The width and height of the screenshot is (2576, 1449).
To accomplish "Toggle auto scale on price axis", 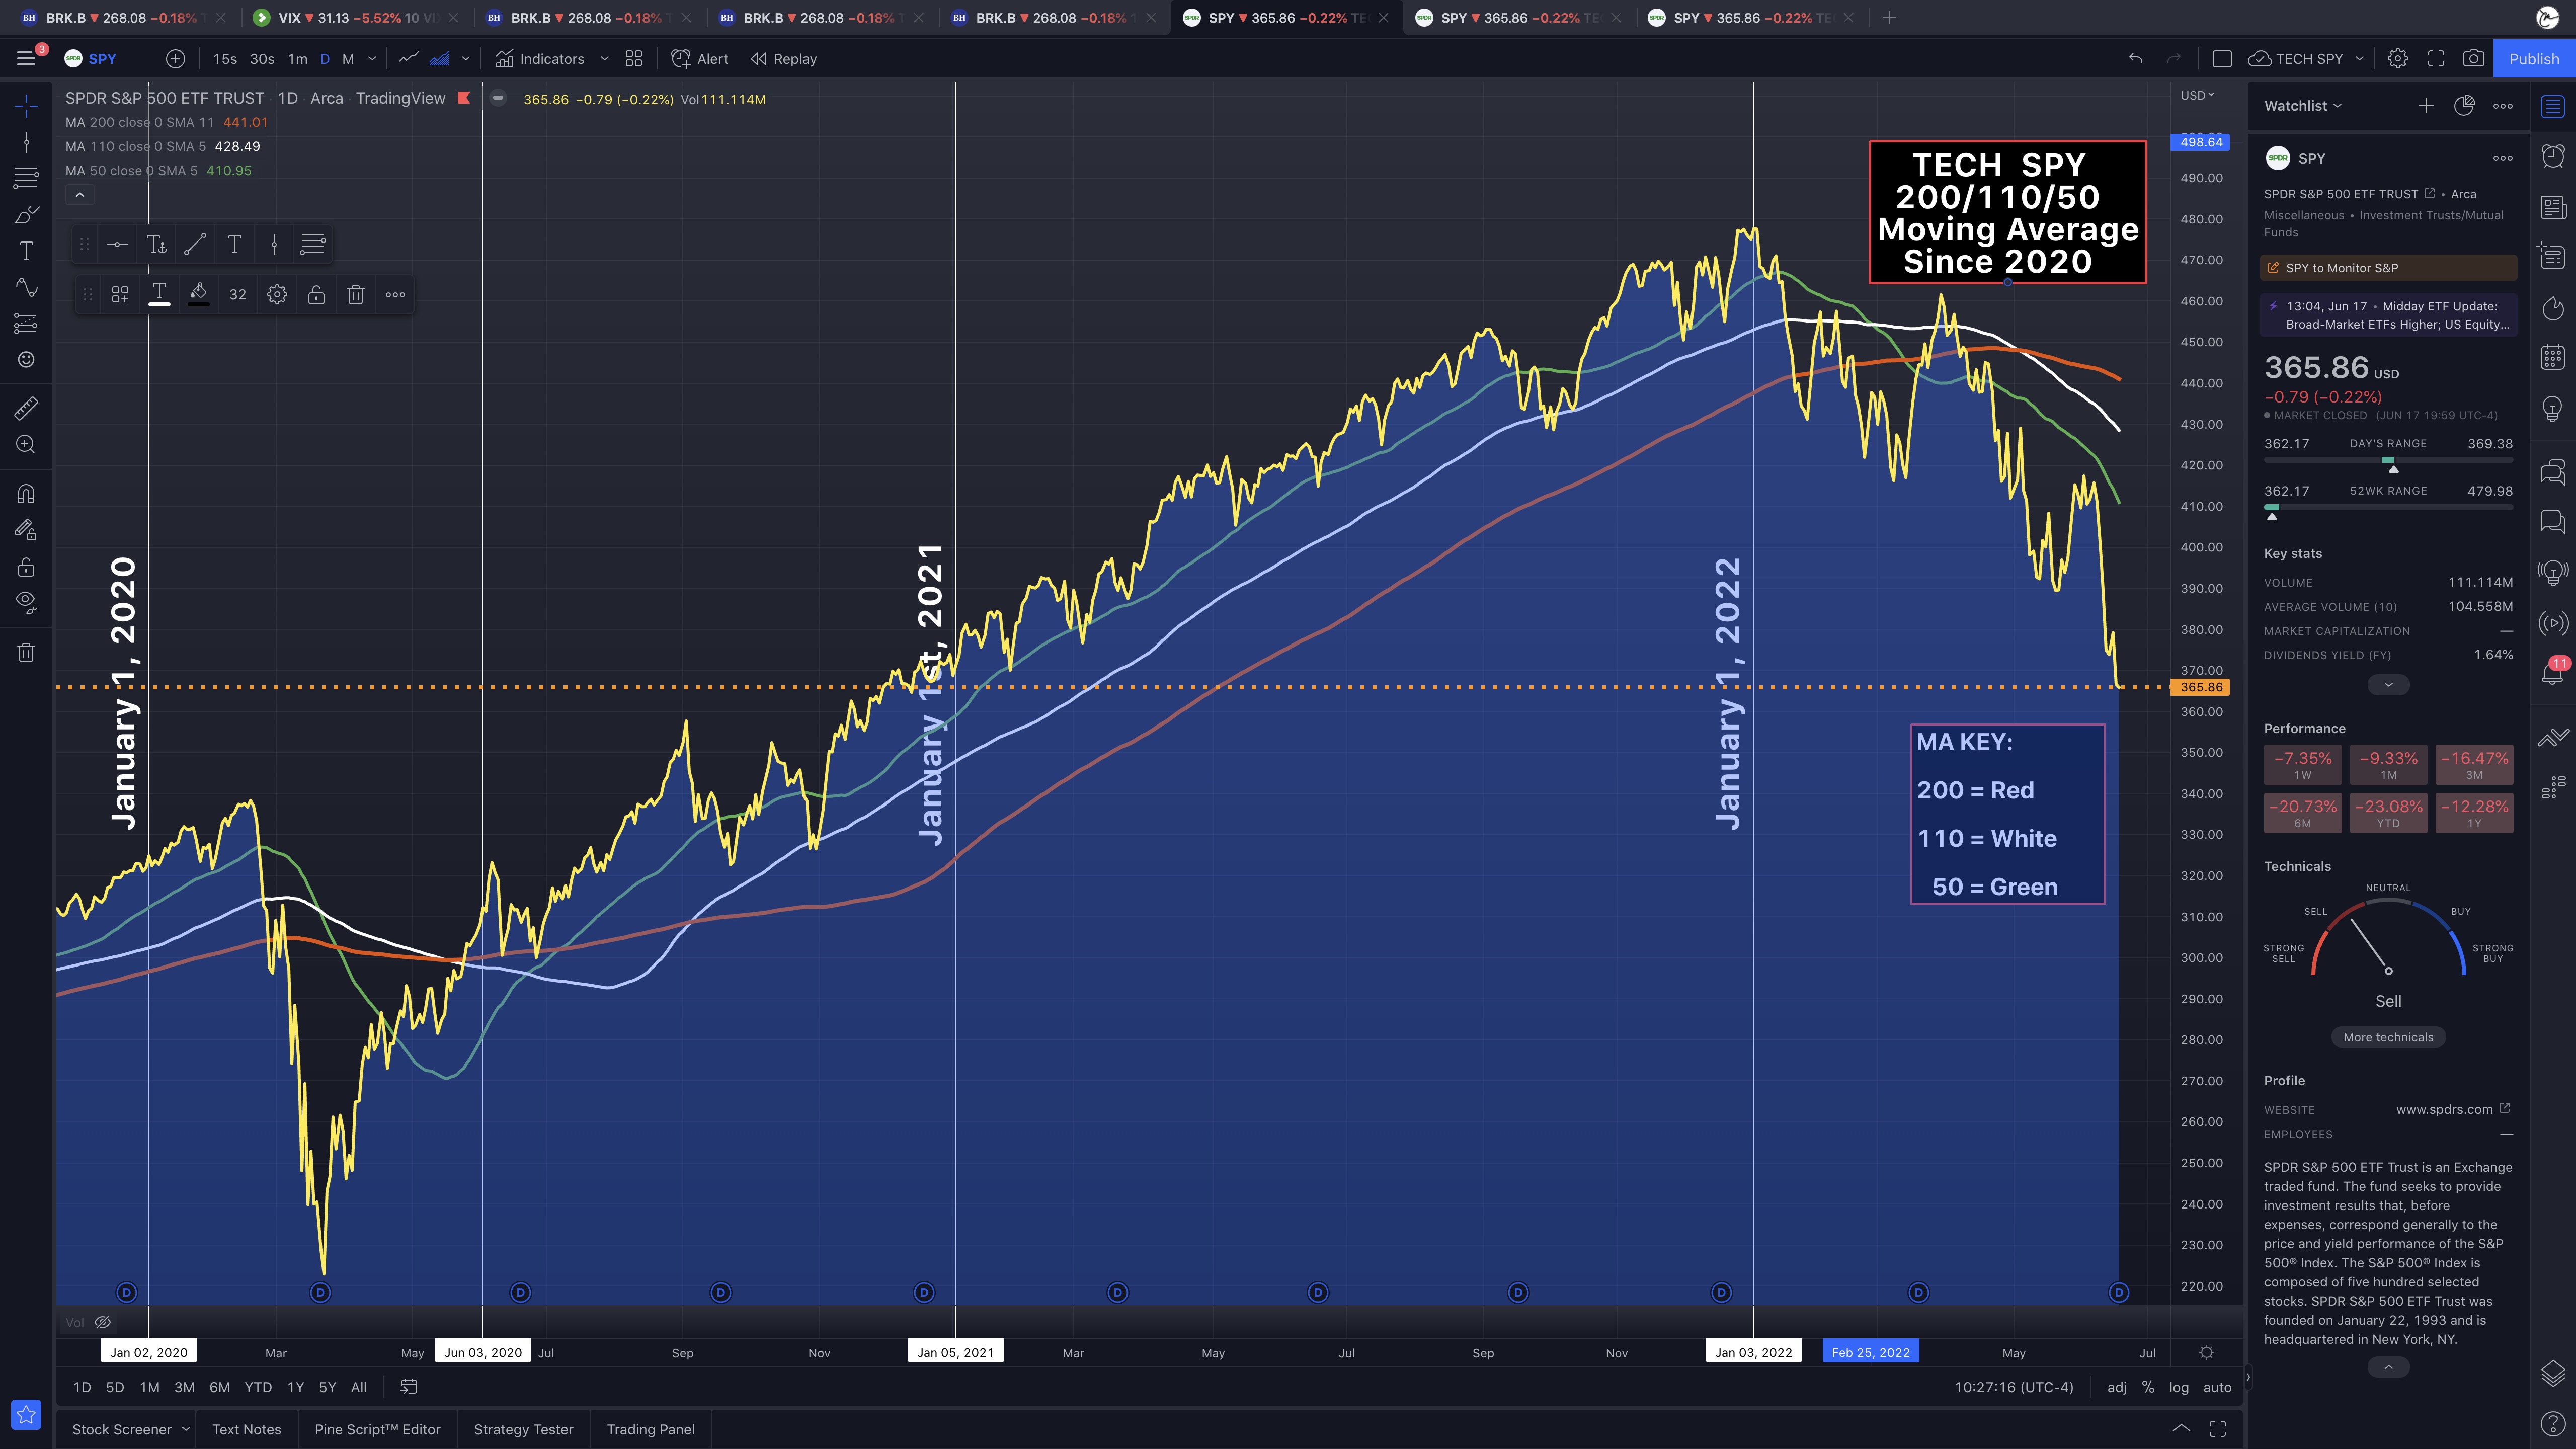I will pos(2217,1387).
